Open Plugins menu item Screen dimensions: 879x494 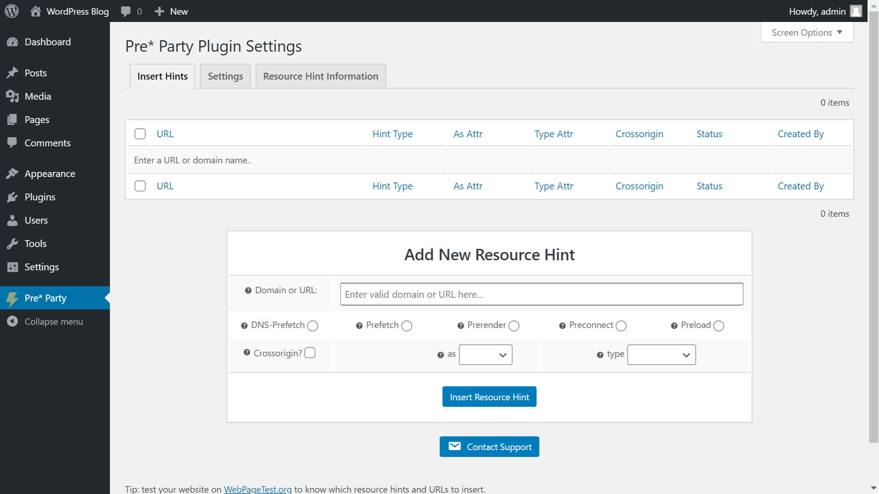(x=55, y=197)
